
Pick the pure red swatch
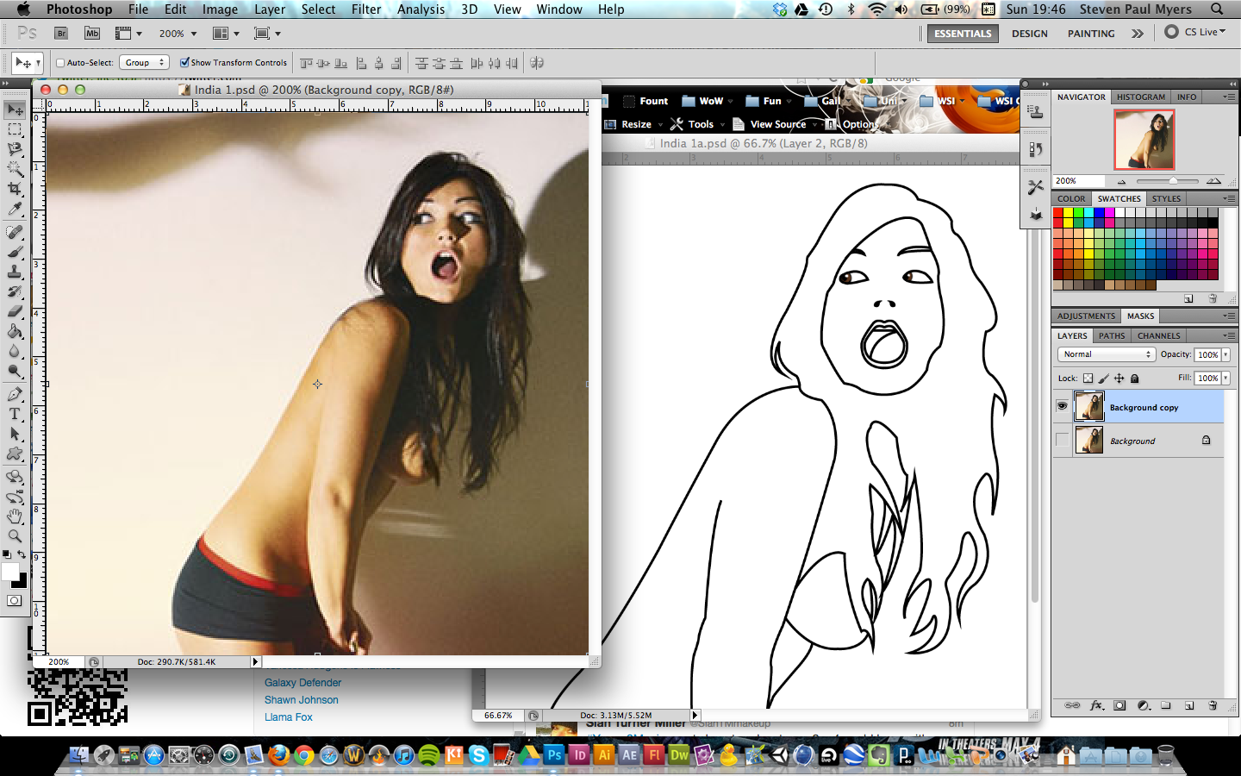1058,213
